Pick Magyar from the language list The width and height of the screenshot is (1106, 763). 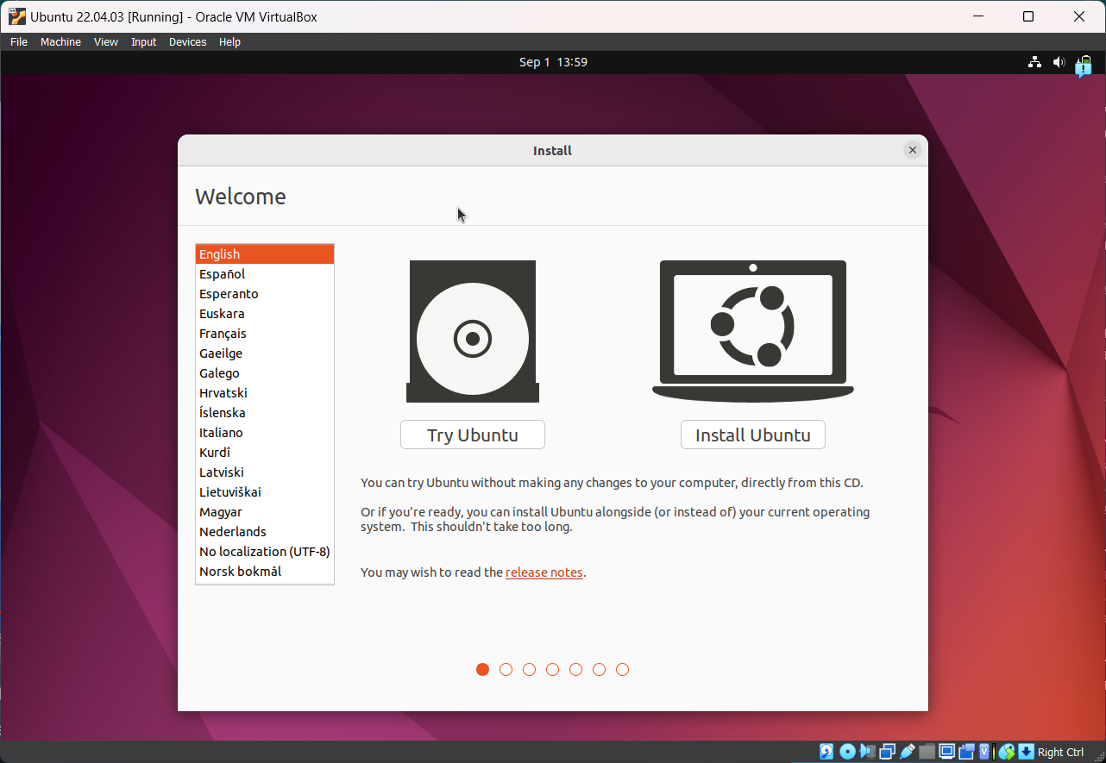tap(265, 512)
